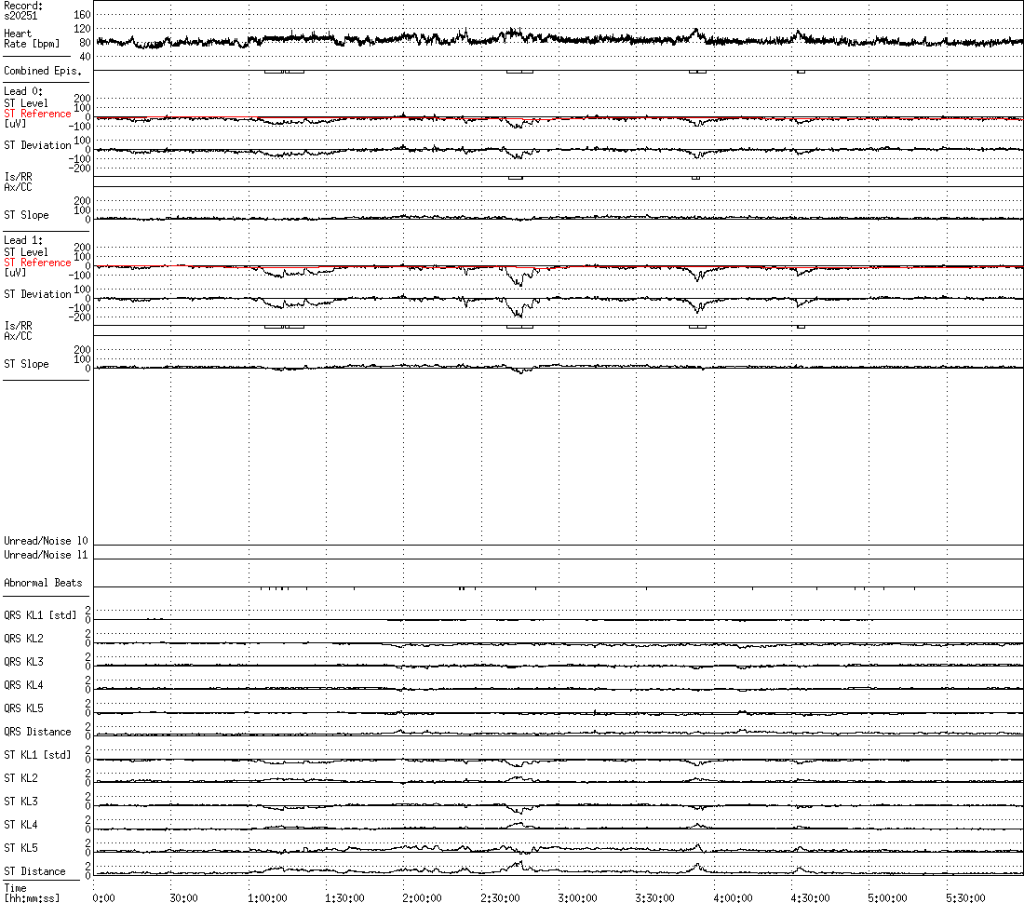This screenshot has height=903, width=1024.
Task: Jump to the 0:00 time axis label
Action: point(103,898)
